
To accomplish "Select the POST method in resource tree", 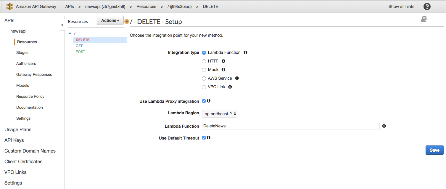I will [x=80, y=52].
